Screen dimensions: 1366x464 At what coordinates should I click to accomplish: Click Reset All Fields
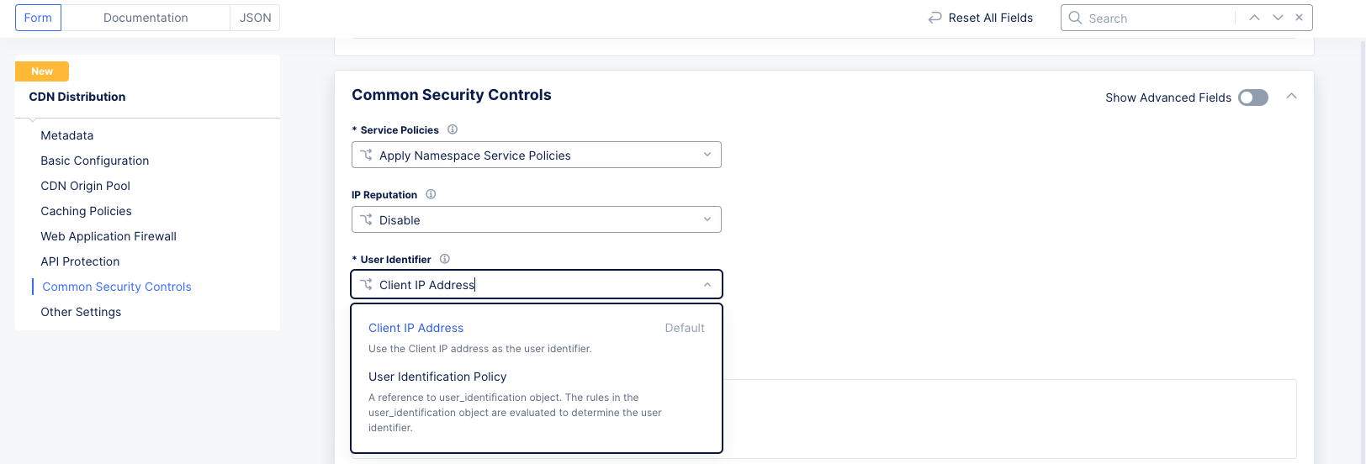(990, 18)
